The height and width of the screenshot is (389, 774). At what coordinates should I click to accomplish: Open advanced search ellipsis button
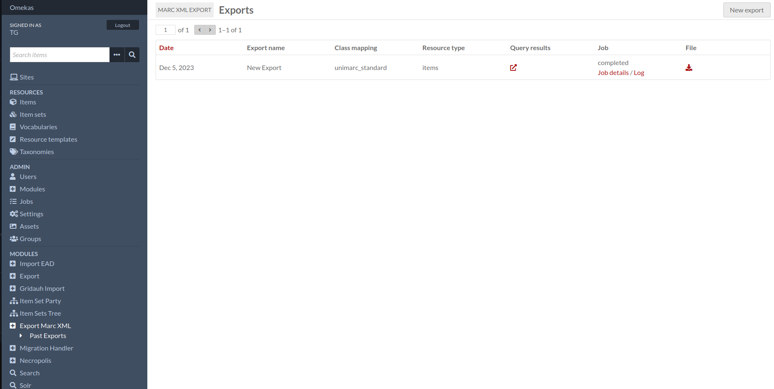coord(117,55)
